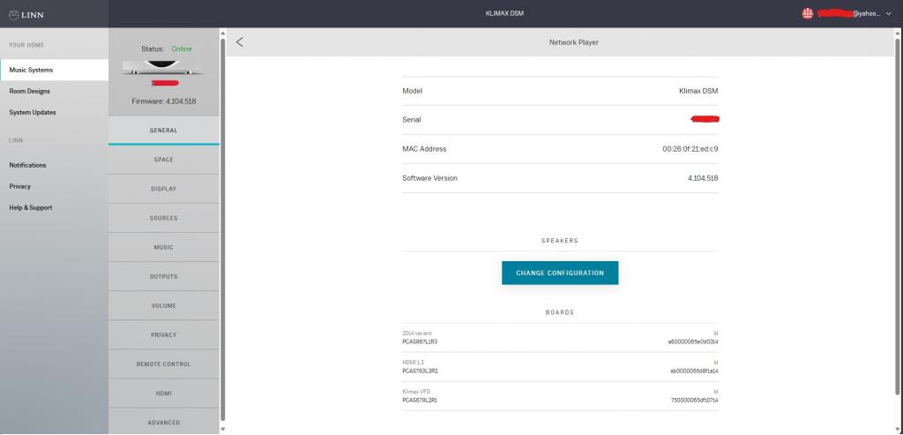Open Music Systems in sidebar
Screen dimensions: 903x435
31,70
